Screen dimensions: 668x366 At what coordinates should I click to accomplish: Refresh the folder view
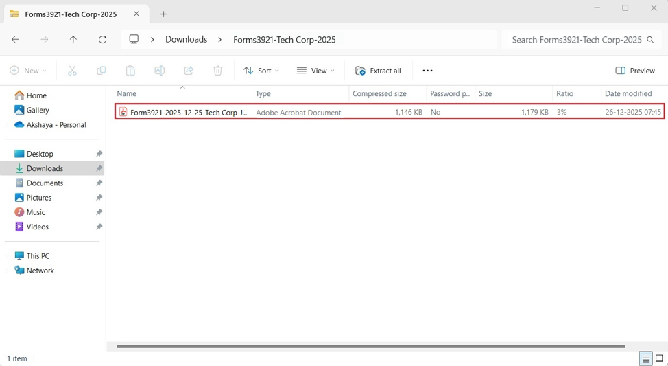click(x=102, y=40)
